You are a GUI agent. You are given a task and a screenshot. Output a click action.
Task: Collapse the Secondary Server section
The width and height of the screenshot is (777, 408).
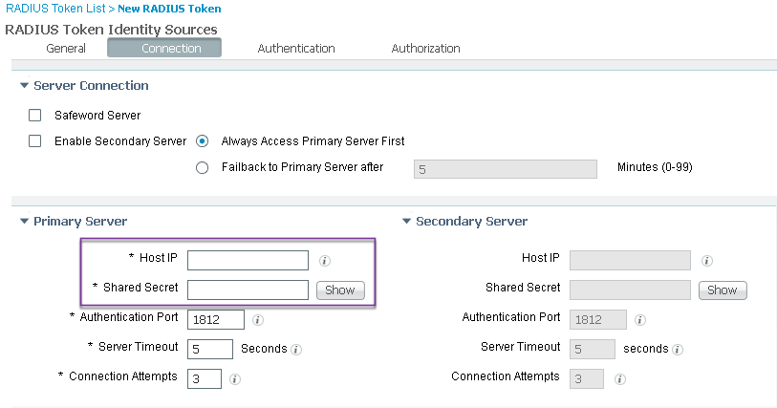(406, 222)
